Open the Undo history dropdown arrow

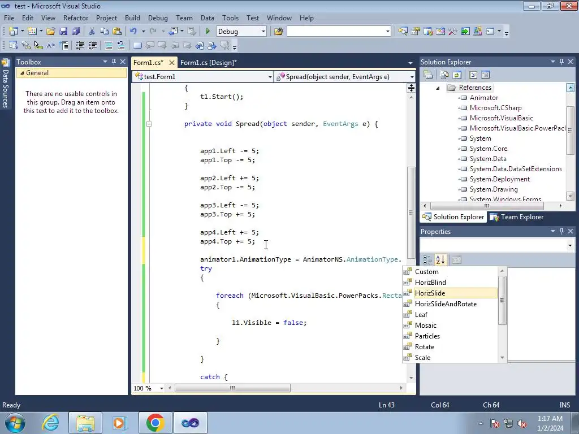(143, 32)
